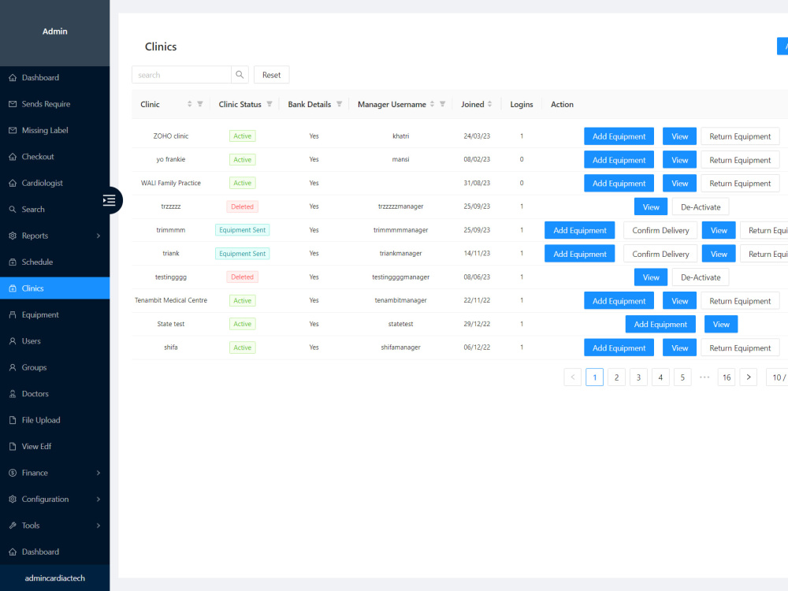Open Doctors page
The image size is (788, 591).
click(55, 393)
